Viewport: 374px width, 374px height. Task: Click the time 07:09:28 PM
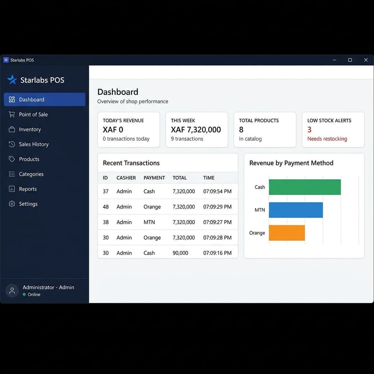(217, 237)
